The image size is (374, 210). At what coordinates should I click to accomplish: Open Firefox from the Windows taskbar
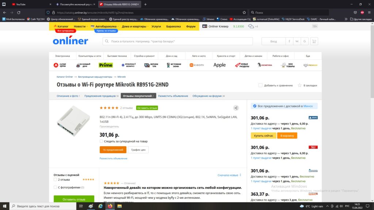pyautogui.click(x=110, y=206)
